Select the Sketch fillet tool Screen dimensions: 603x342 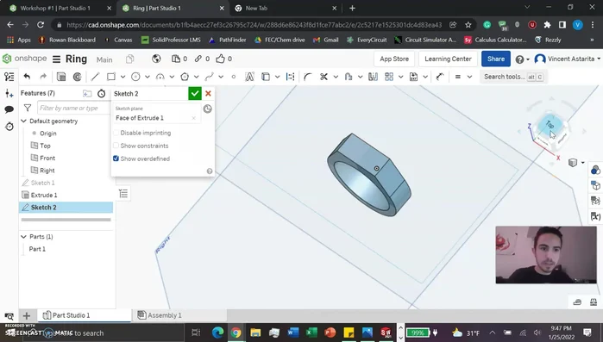click(x=307, y=77)
